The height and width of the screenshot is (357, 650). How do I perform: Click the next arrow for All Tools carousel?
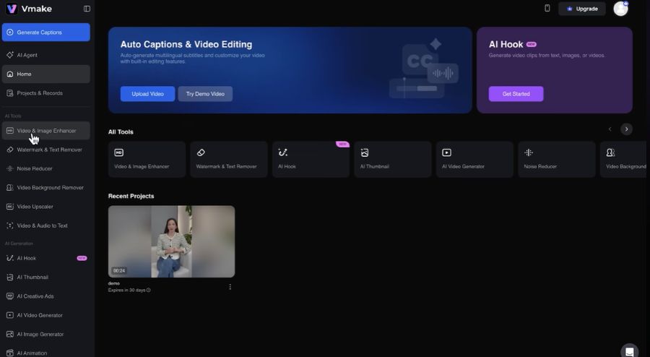[626, 129]
